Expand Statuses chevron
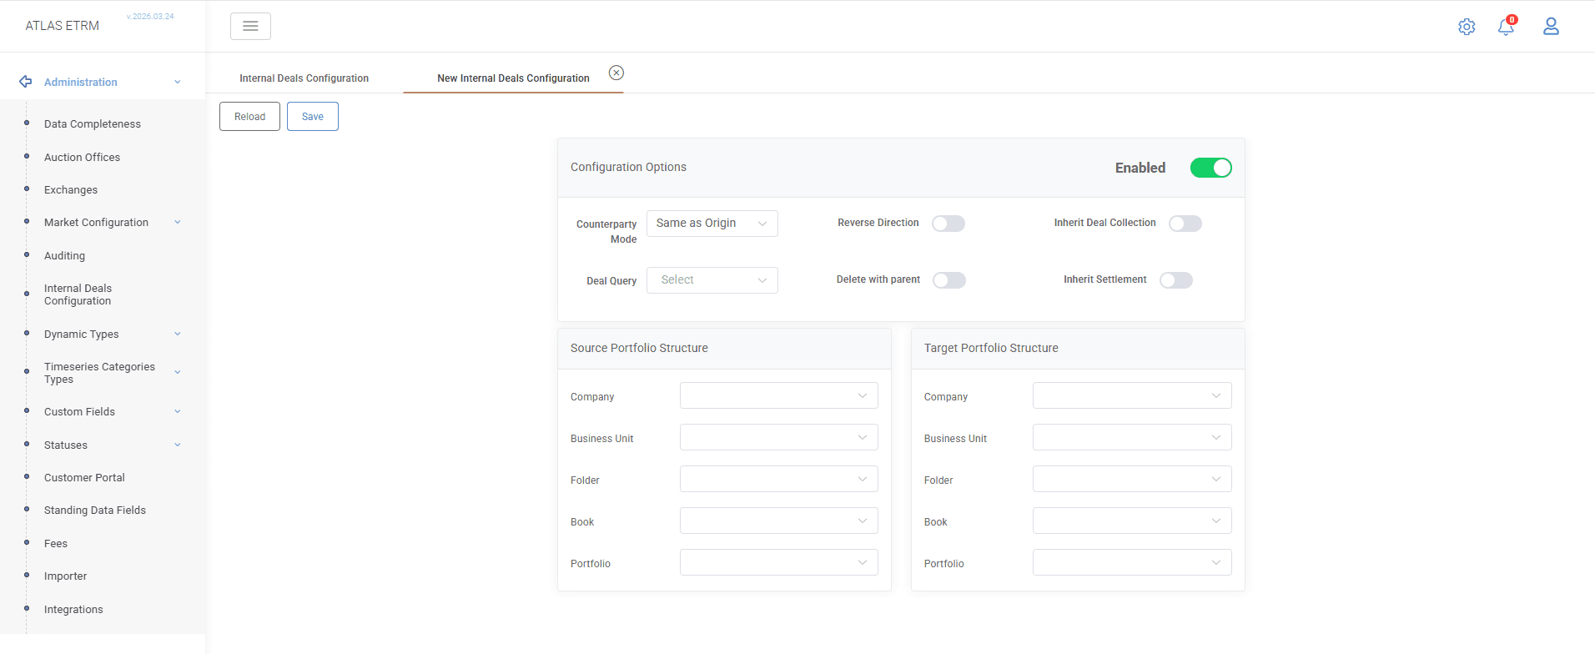1595x654 pixels. [x=178, y=445]
